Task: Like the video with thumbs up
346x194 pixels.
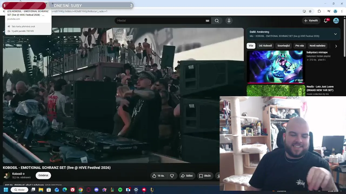Action: click(158, 176)
